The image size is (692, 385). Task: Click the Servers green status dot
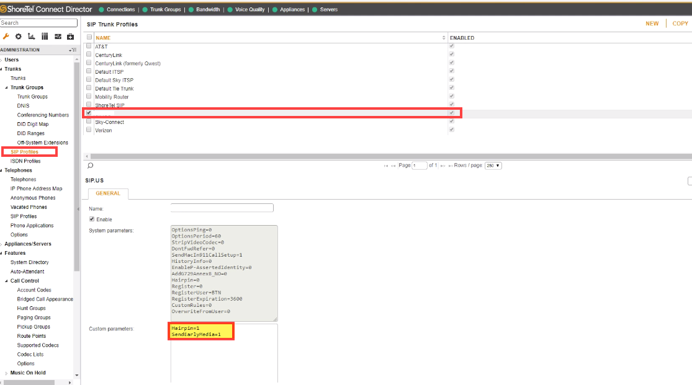click(x=315, y=9)
